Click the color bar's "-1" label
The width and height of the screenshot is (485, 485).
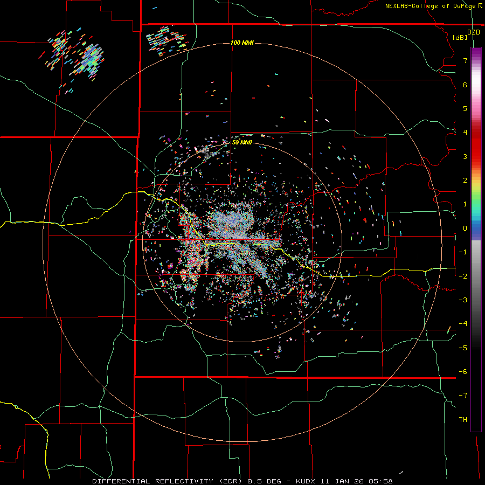tap(463, 252)
